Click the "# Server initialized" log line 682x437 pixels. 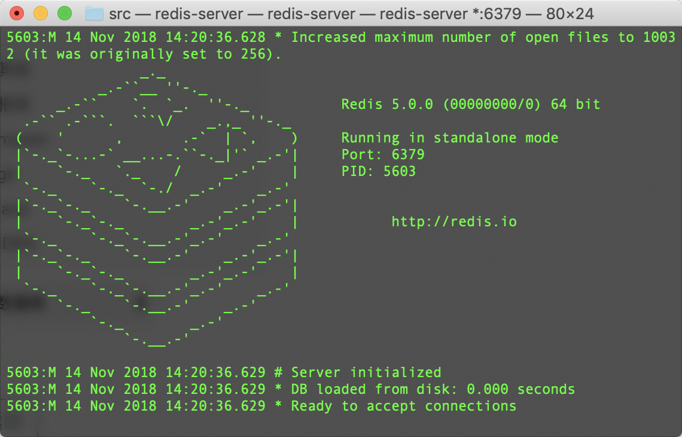(224, 372)
